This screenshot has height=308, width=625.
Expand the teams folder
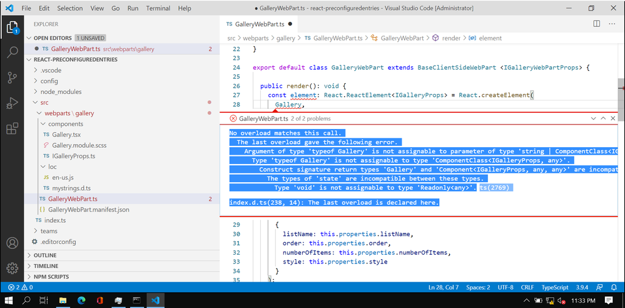pos(121,231)
